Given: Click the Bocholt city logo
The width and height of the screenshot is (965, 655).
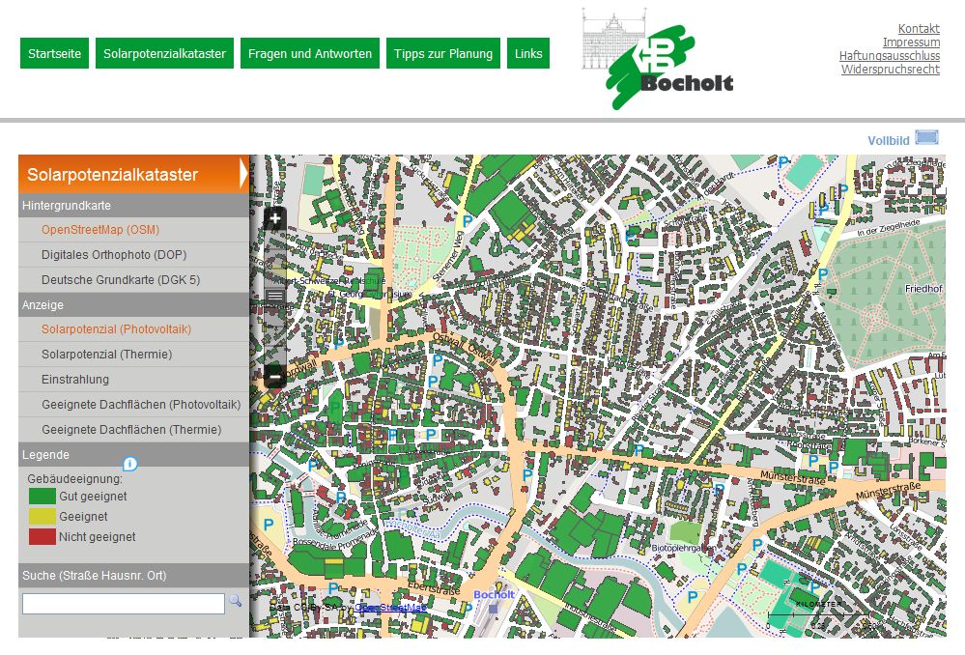Looking at the screenshot, I should [657, 59].
